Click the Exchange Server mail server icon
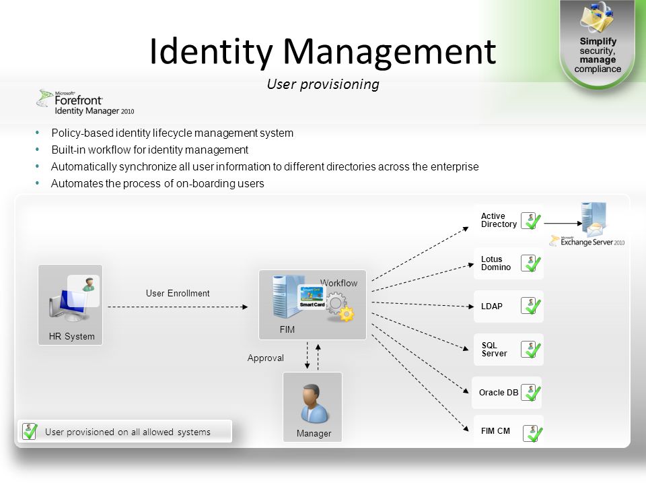Viewport: 646px width, 485px height. 594,220
